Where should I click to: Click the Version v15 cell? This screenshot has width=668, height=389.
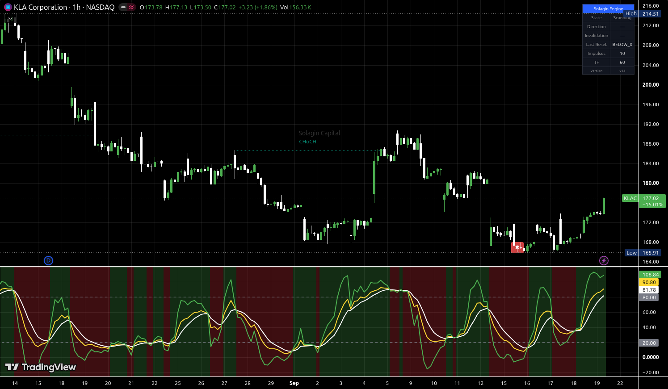coord(622,71)
